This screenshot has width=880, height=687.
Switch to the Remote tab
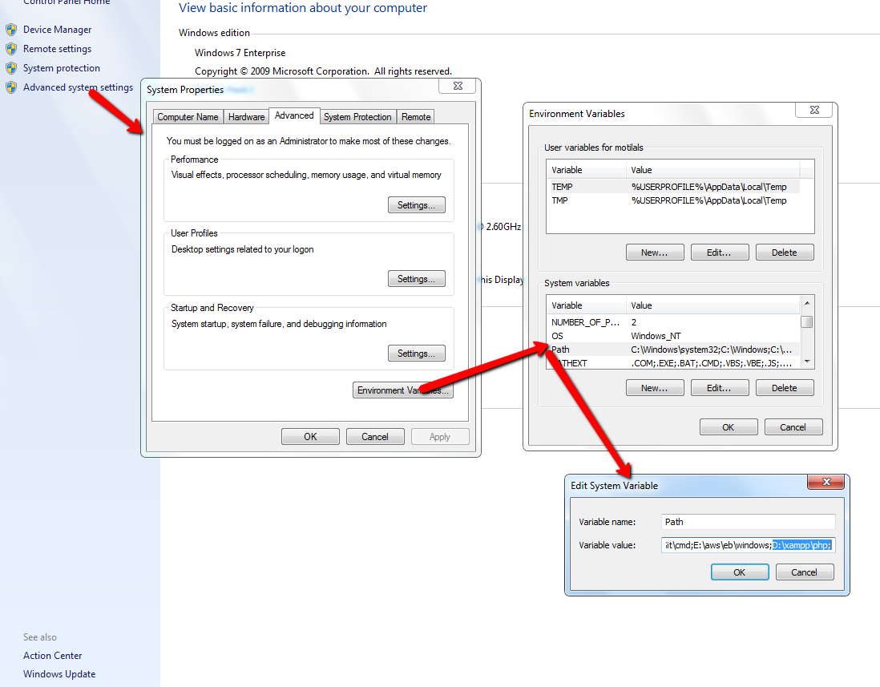pos(415,116)
